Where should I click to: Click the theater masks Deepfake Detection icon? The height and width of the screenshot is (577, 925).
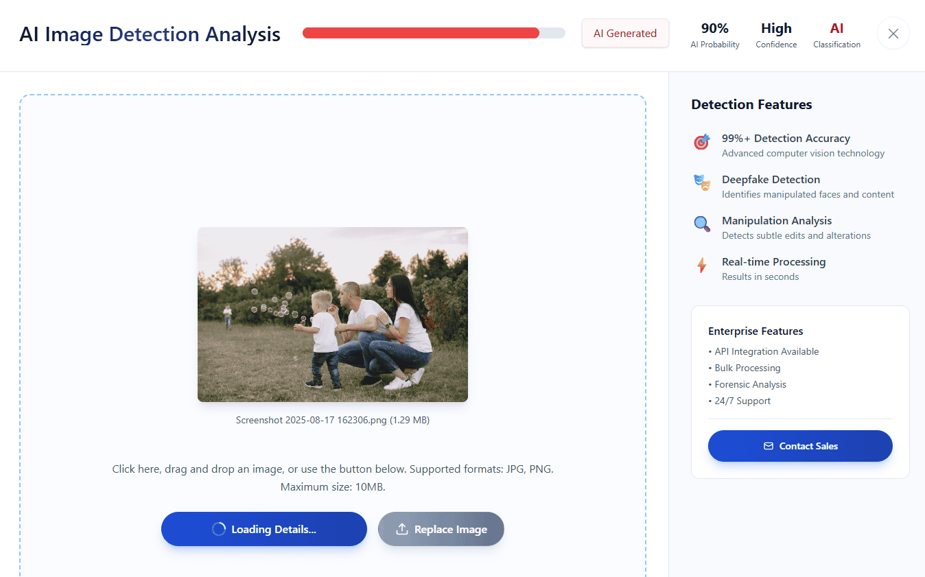701,183
